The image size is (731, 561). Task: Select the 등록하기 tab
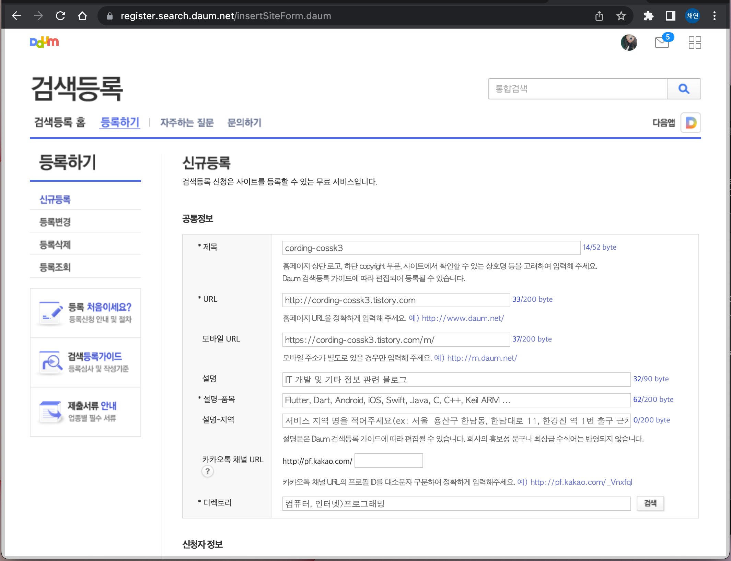tap(120, 122)
